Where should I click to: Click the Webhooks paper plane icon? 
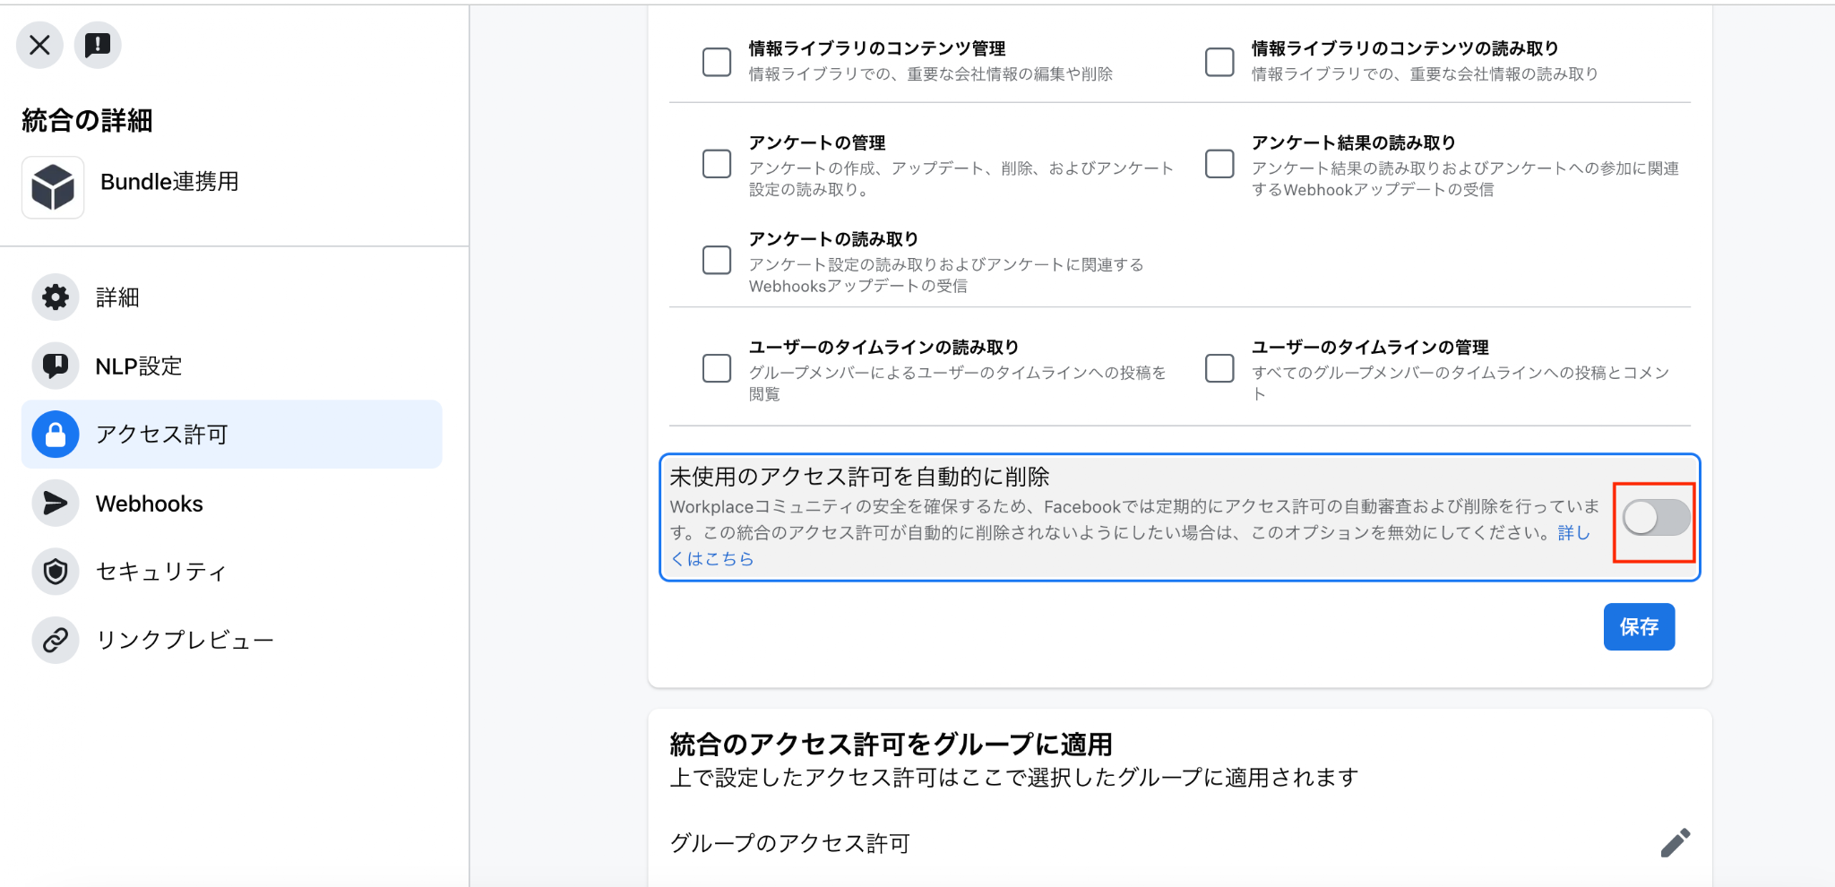coord(56,504)
